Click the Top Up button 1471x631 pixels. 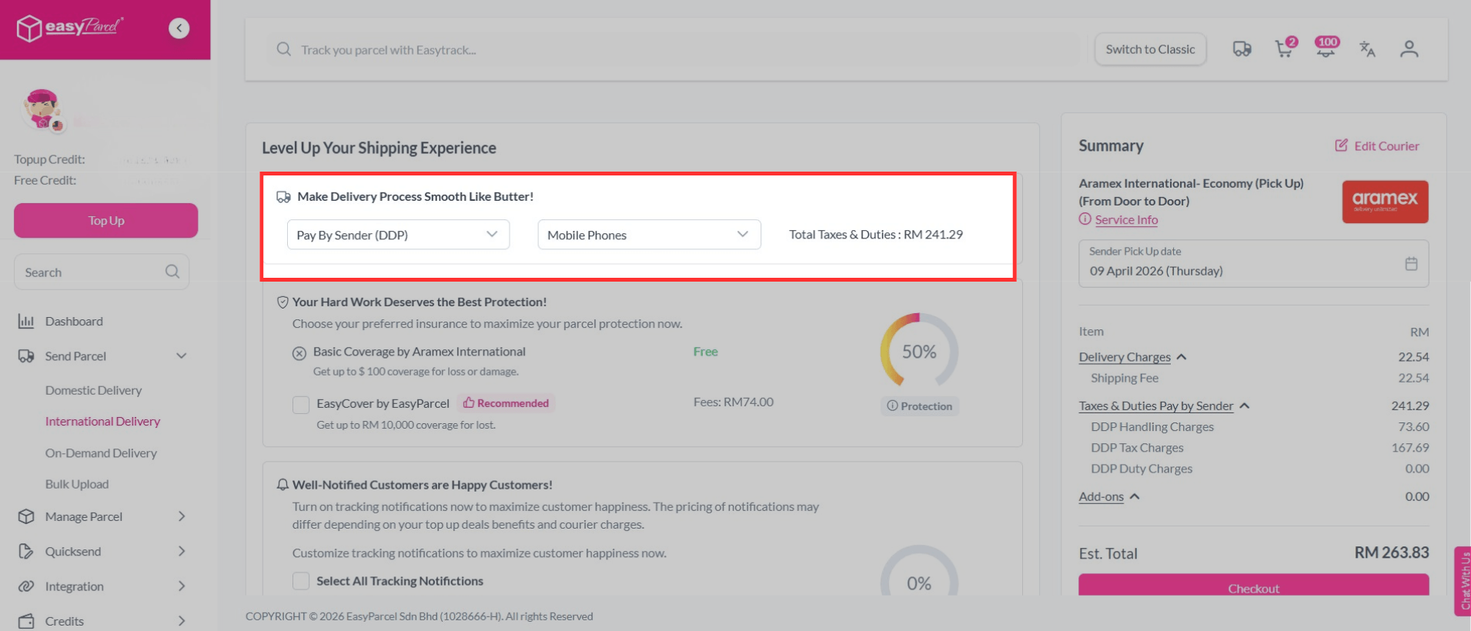tap(105, 221)
